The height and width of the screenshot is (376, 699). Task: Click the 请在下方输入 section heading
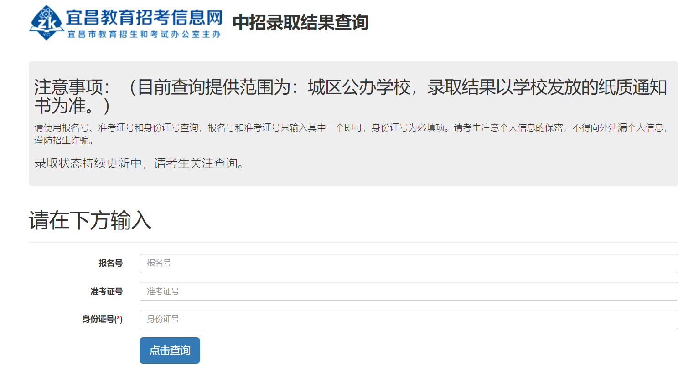[90, 220]
